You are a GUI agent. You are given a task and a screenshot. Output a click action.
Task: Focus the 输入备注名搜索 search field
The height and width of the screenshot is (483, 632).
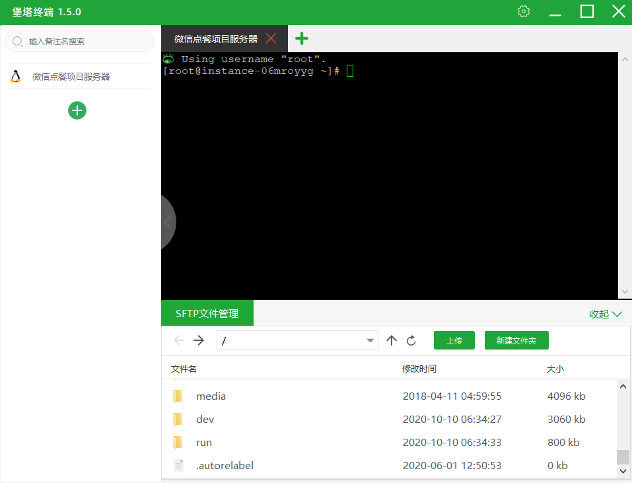coord(79,41)
